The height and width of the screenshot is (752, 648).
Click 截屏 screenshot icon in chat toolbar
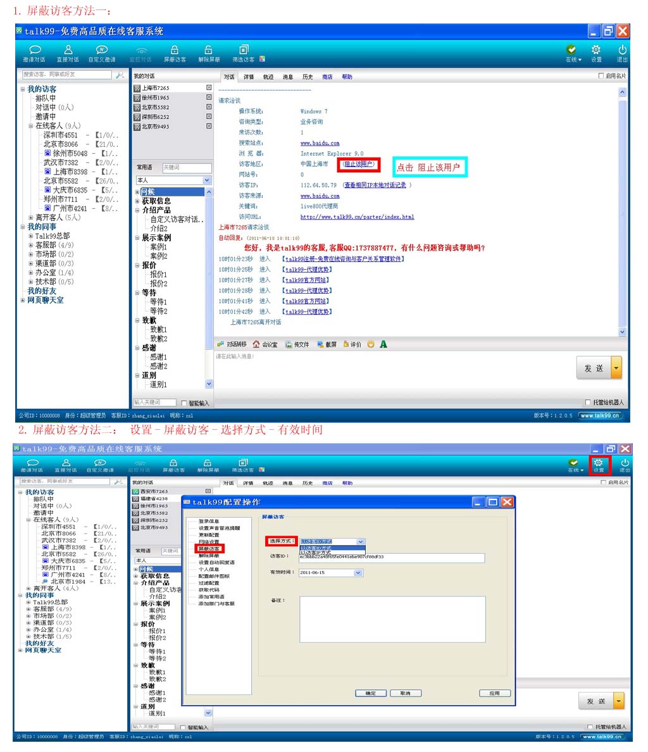click(x=320, y=344)
